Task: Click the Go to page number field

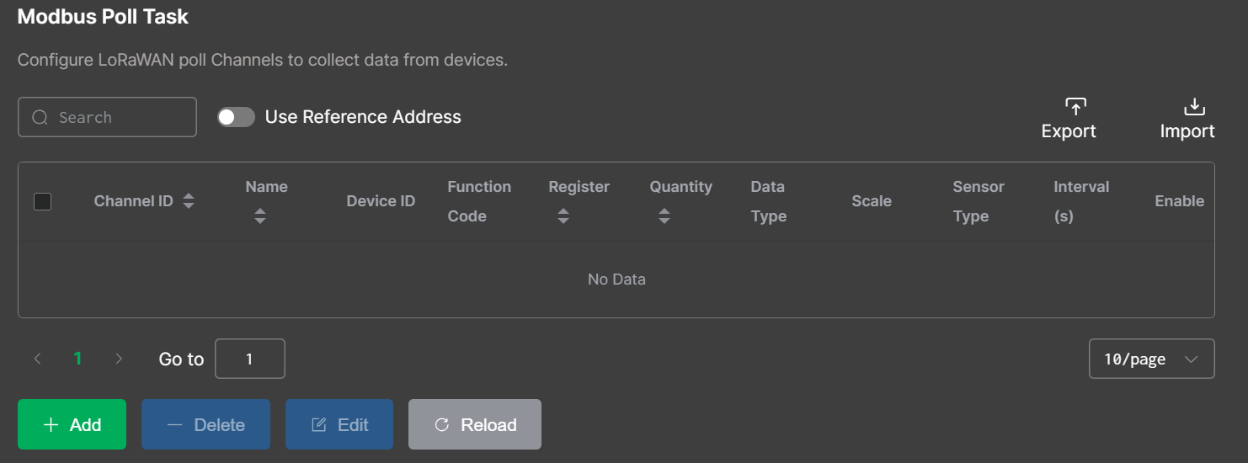Action: pyautogui.click(x=250, y=359)
